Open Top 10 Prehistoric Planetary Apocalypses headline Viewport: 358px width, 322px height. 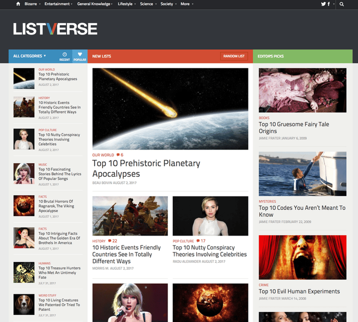pyautogui.click(x=146, y=168)
